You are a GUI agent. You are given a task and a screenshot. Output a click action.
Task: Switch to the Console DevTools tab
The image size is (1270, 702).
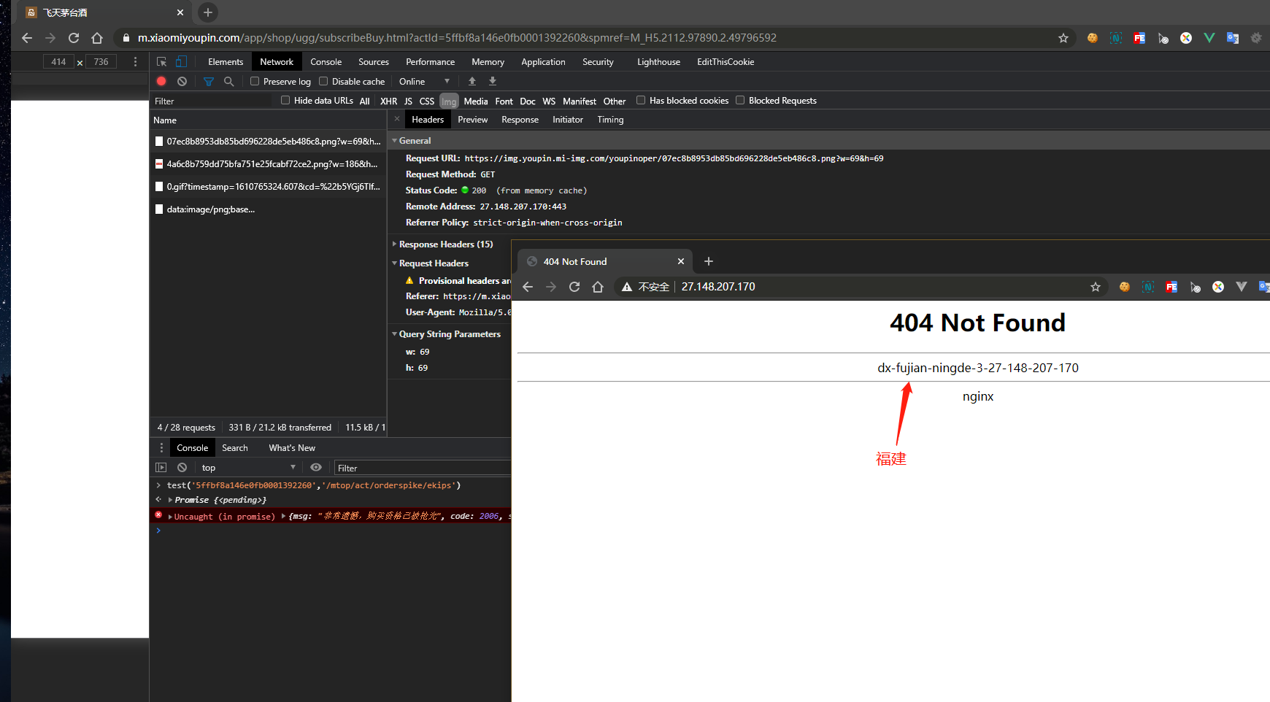click(326, 61)
